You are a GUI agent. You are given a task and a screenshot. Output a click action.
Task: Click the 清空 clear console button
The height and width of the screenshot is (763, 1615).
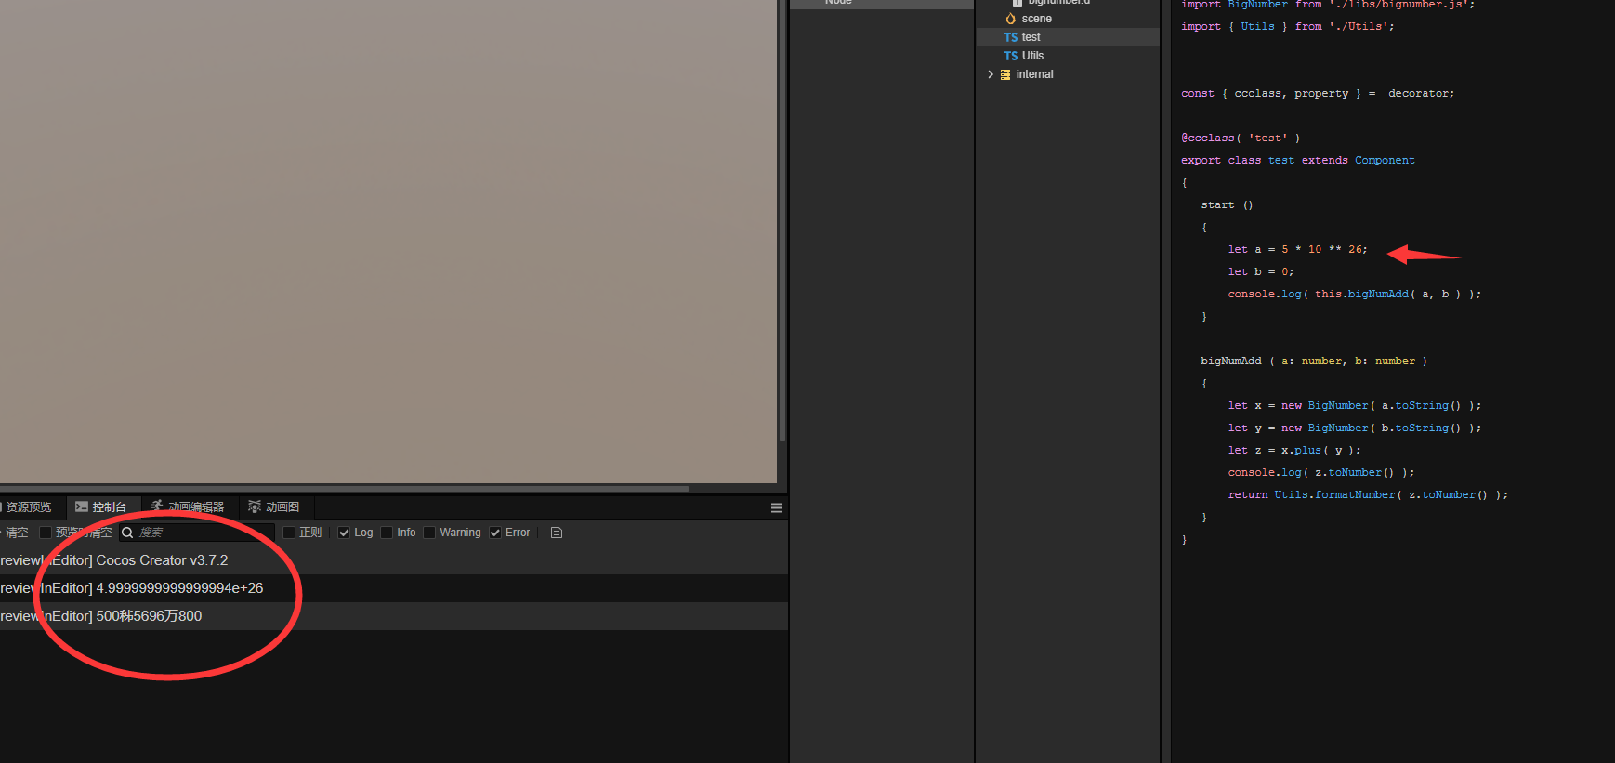pyautogui.click(x=15, y=533)
